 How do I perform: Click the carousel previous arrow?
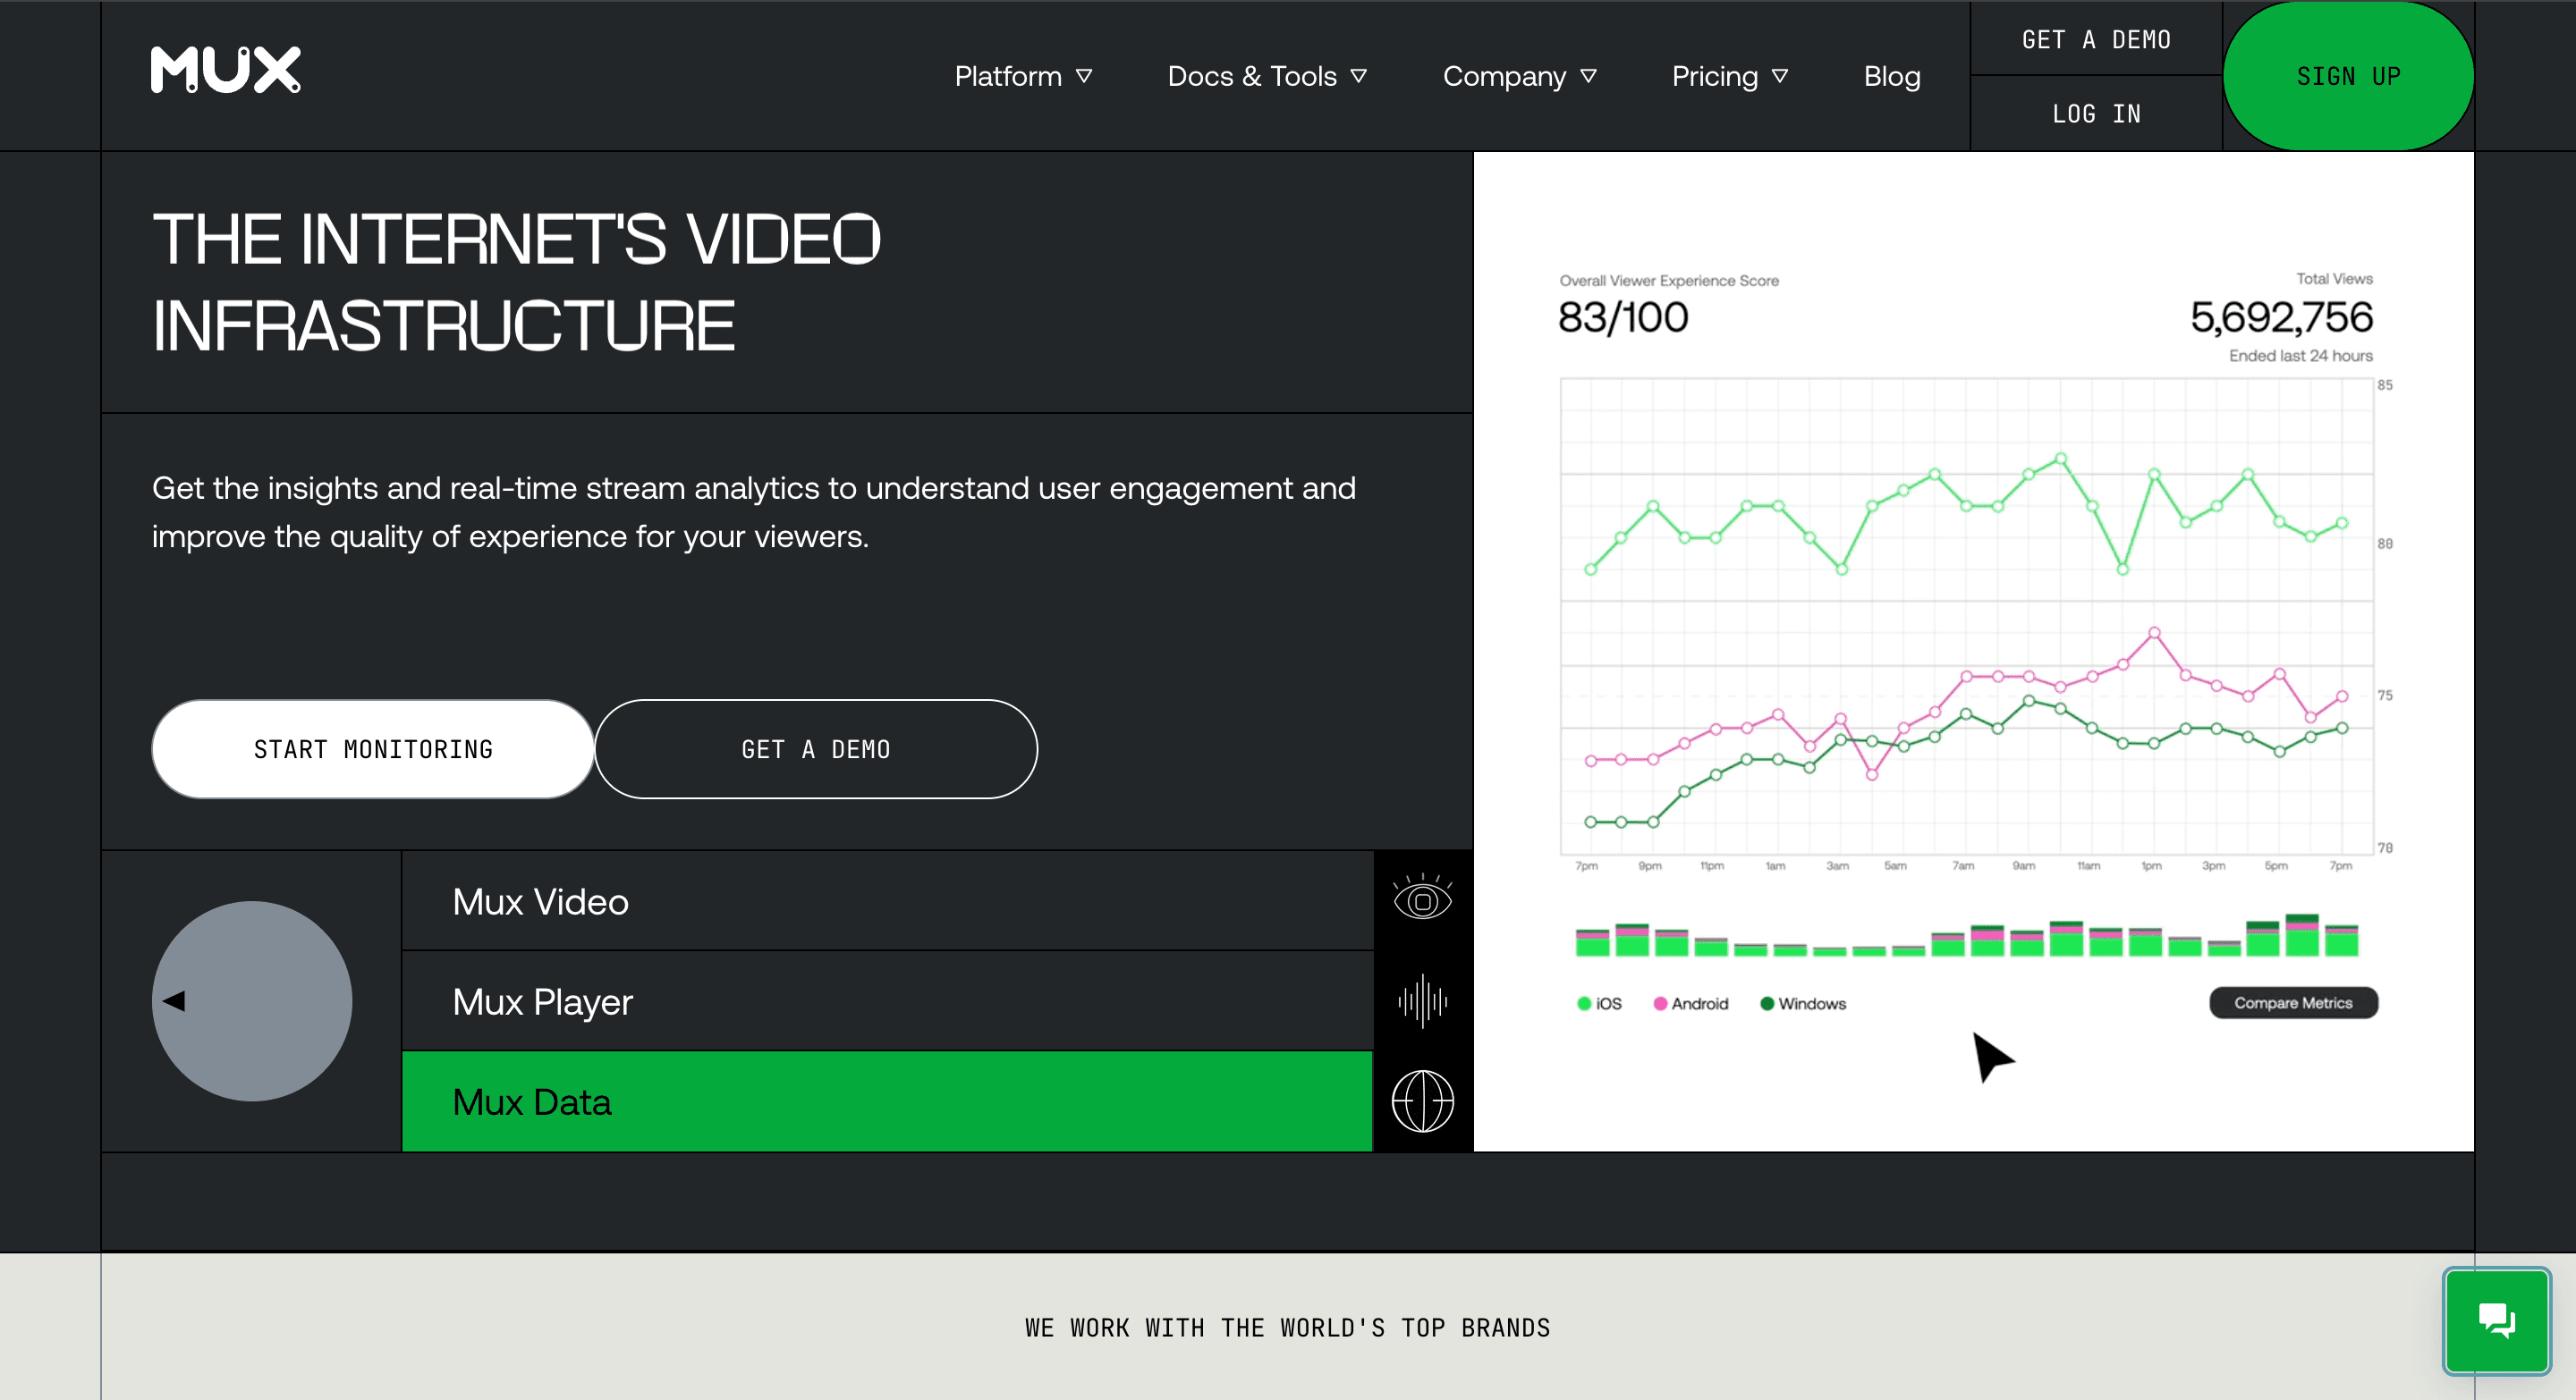click(x=176, y=1001)
